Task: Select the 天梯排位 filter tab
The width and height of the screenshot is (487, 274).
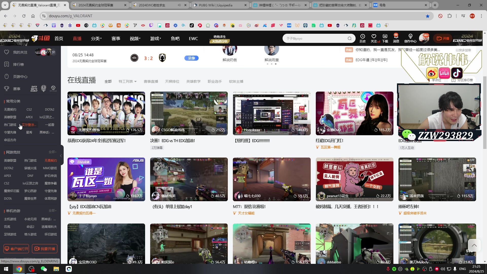Action: pos(172,81)
